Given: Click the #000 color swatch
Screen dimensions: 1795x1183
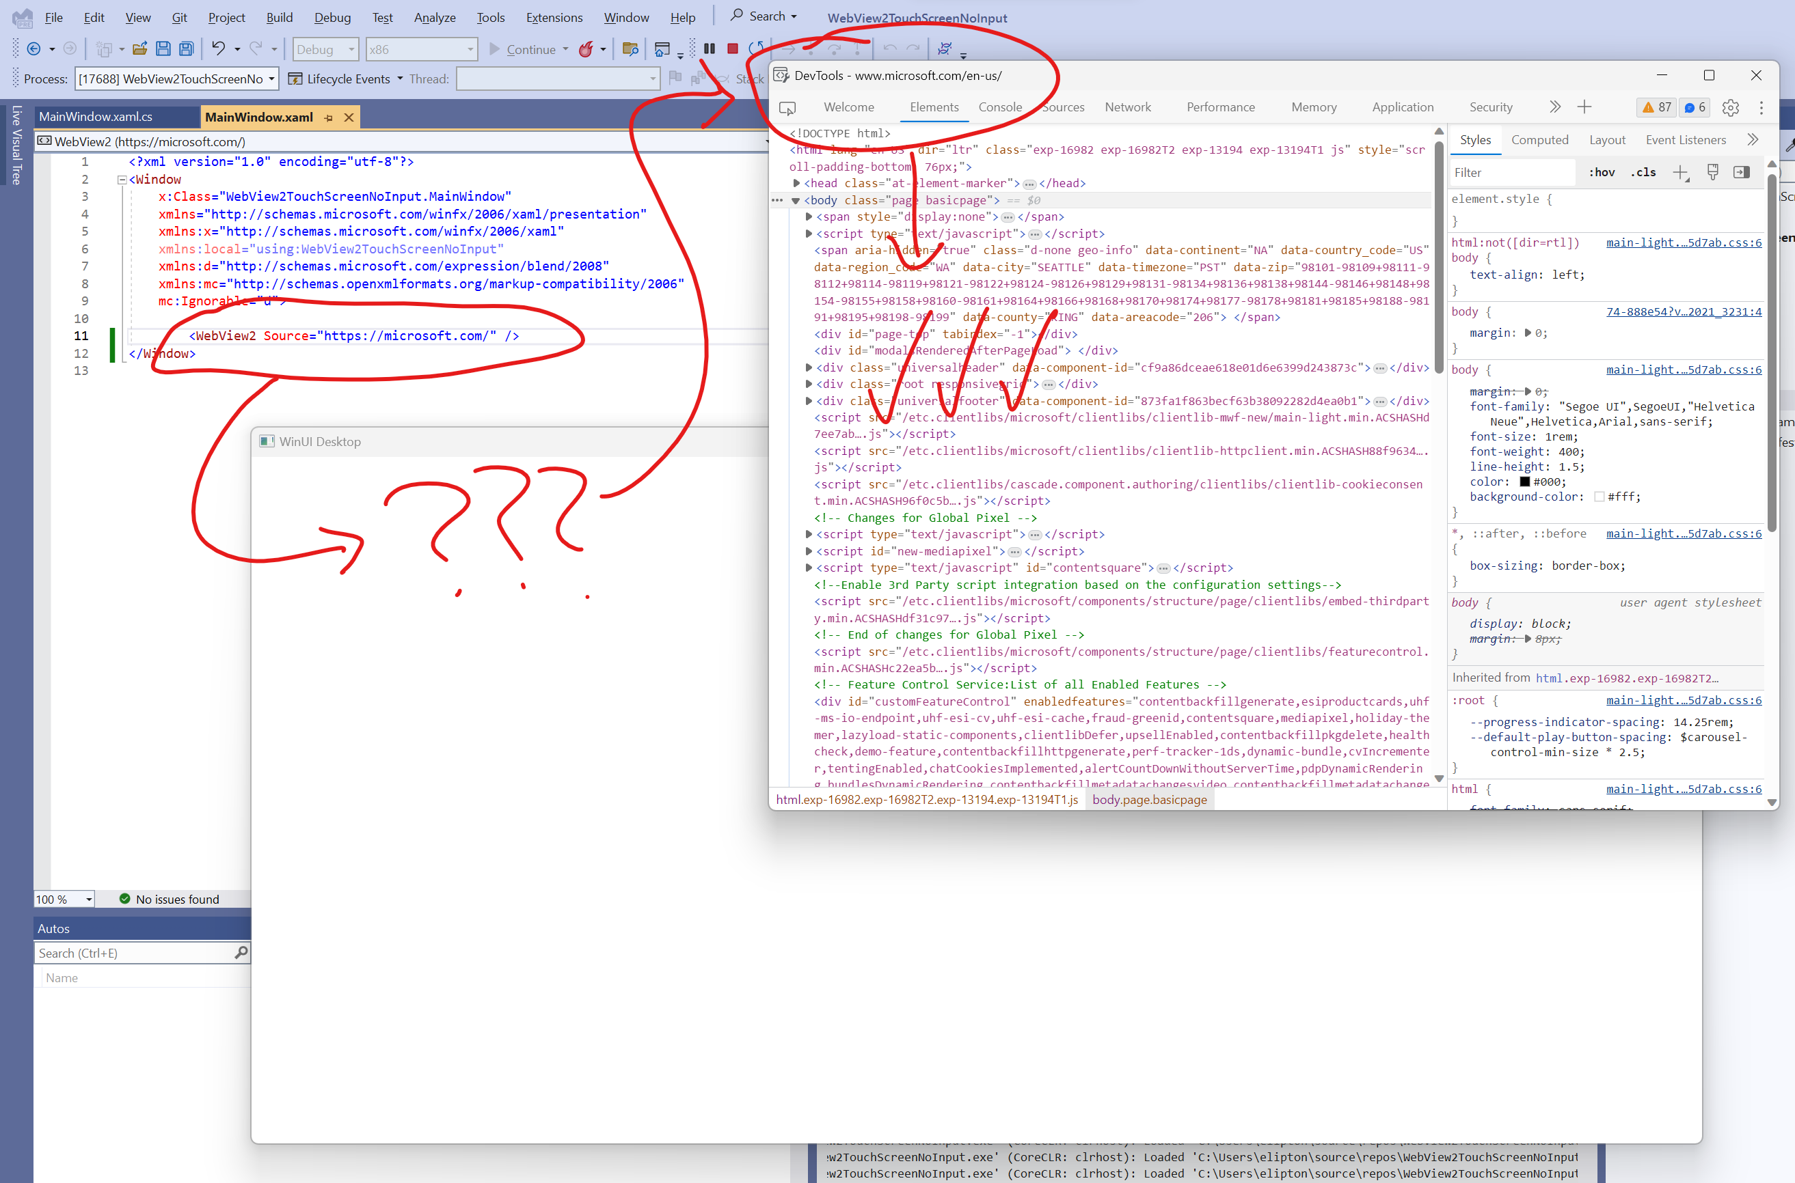Looking at the screenshot, I should point(1524,482).
